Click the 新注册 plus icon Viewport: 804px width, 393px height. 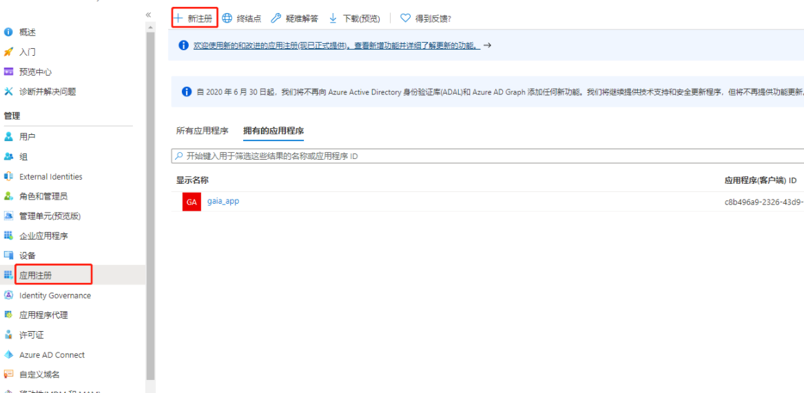pos(178,18)
